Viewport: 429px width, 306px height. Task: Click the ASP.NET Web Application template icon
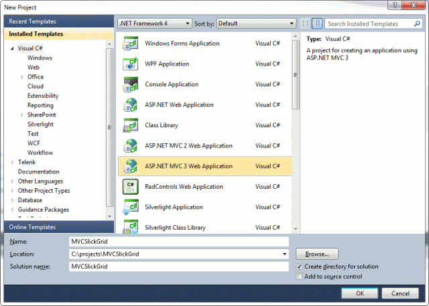[x=131, y=105]
